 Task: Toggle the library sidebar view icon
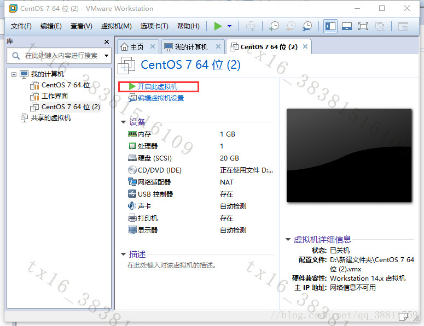pos(330,26)
